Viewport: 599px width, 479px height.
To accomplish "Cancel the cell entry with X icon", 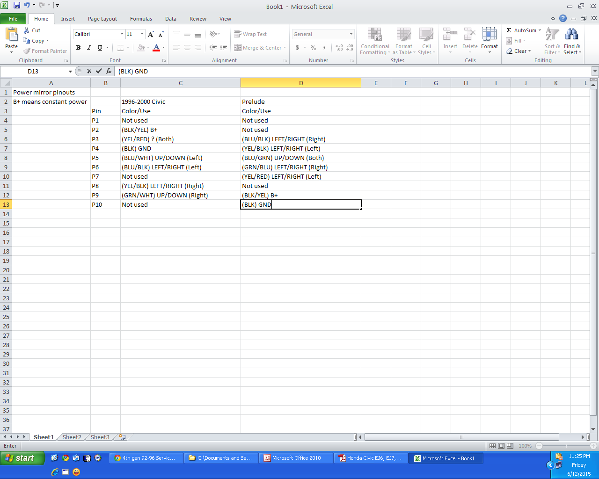I will pyautogui.click(x=89, y=71).
